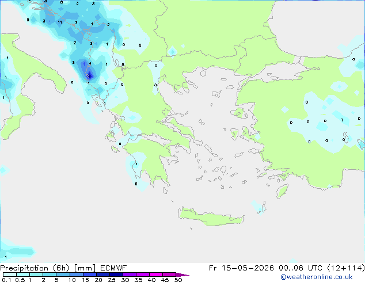Select the 2 to 5 mm legend swatch

pyautogui.click(x=50, y=275)
